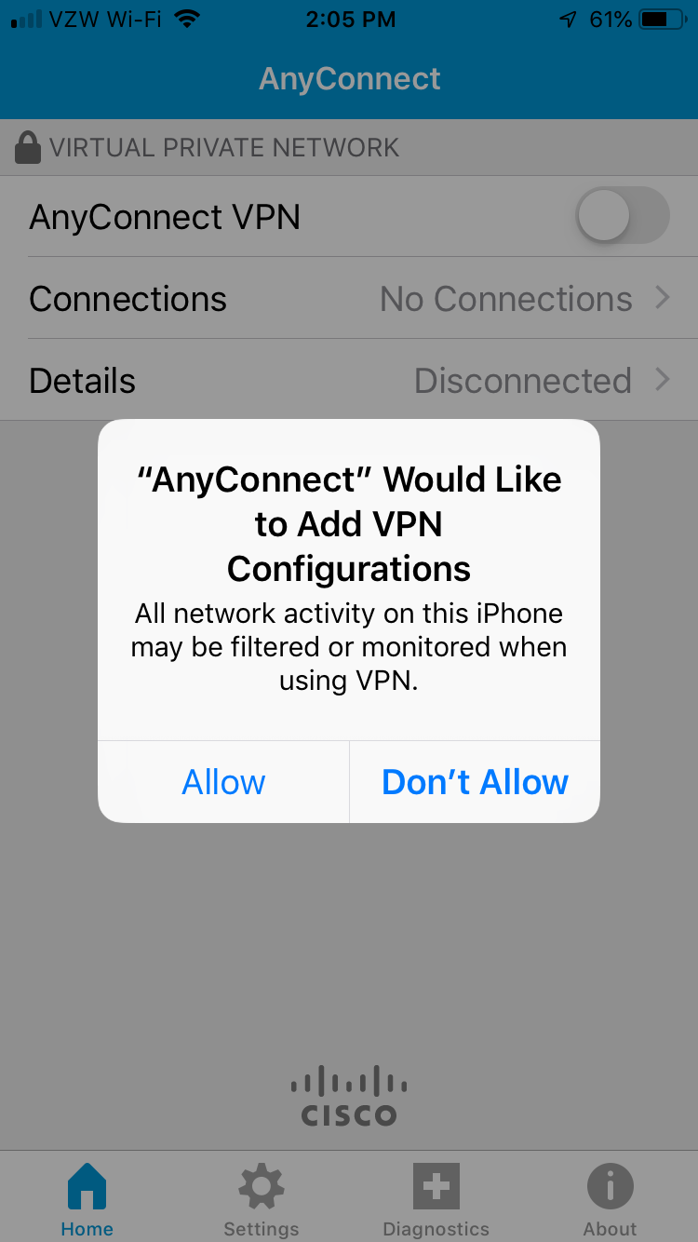Switch to the Settings tab label

click(x=262, y=1229)
